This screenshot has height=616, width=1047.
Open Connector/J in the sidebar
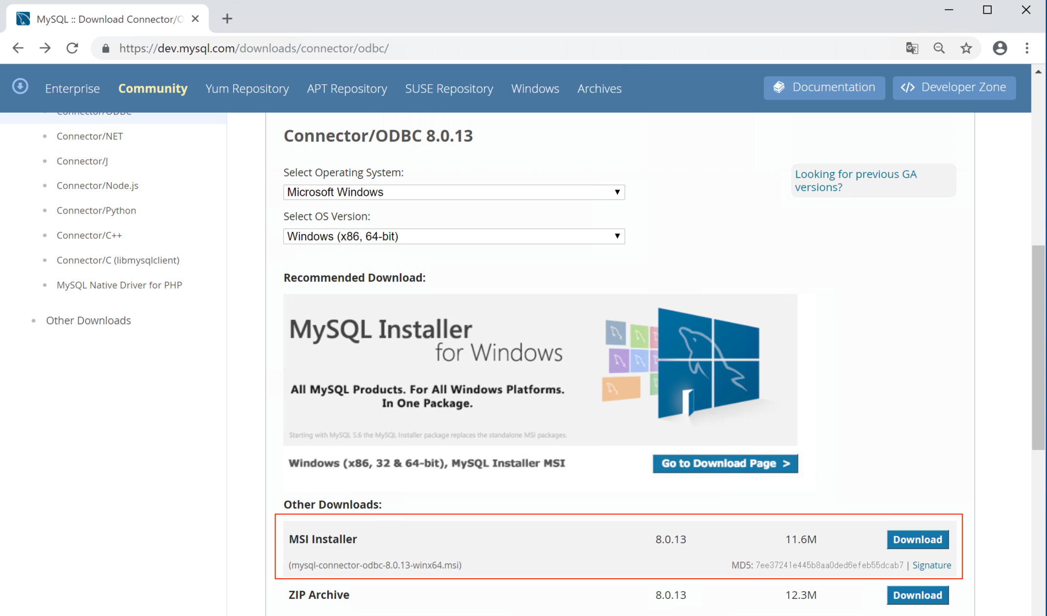pyautogui.click(x=82, y=161)
